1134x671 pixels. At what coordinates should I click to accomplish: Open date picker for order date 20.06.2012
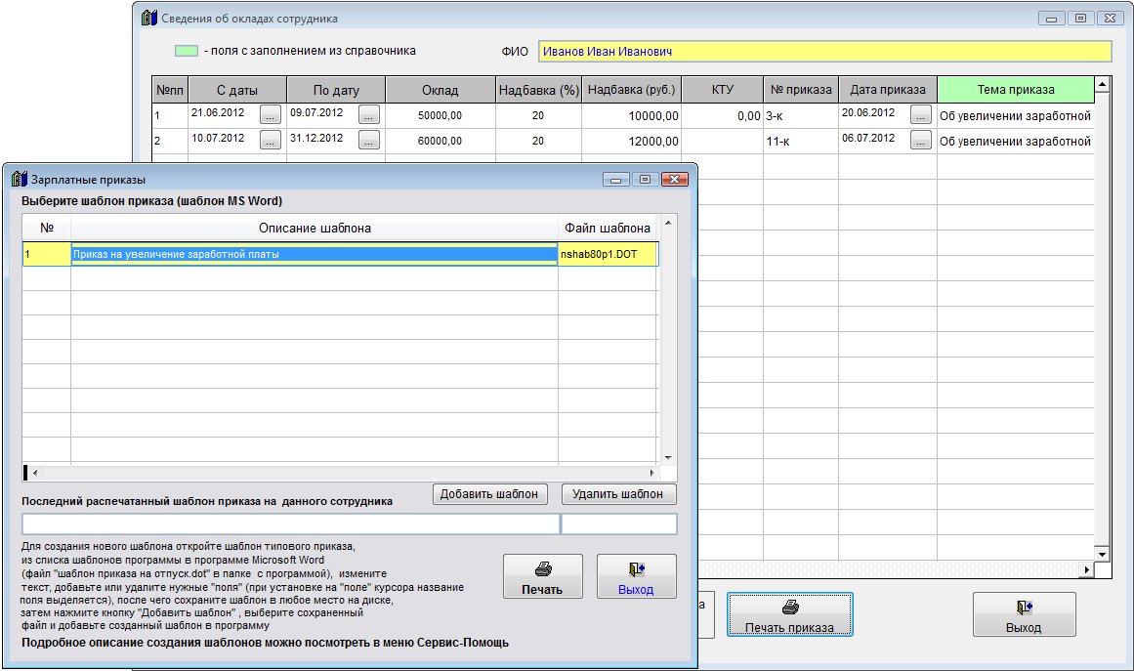coord(920,115)
